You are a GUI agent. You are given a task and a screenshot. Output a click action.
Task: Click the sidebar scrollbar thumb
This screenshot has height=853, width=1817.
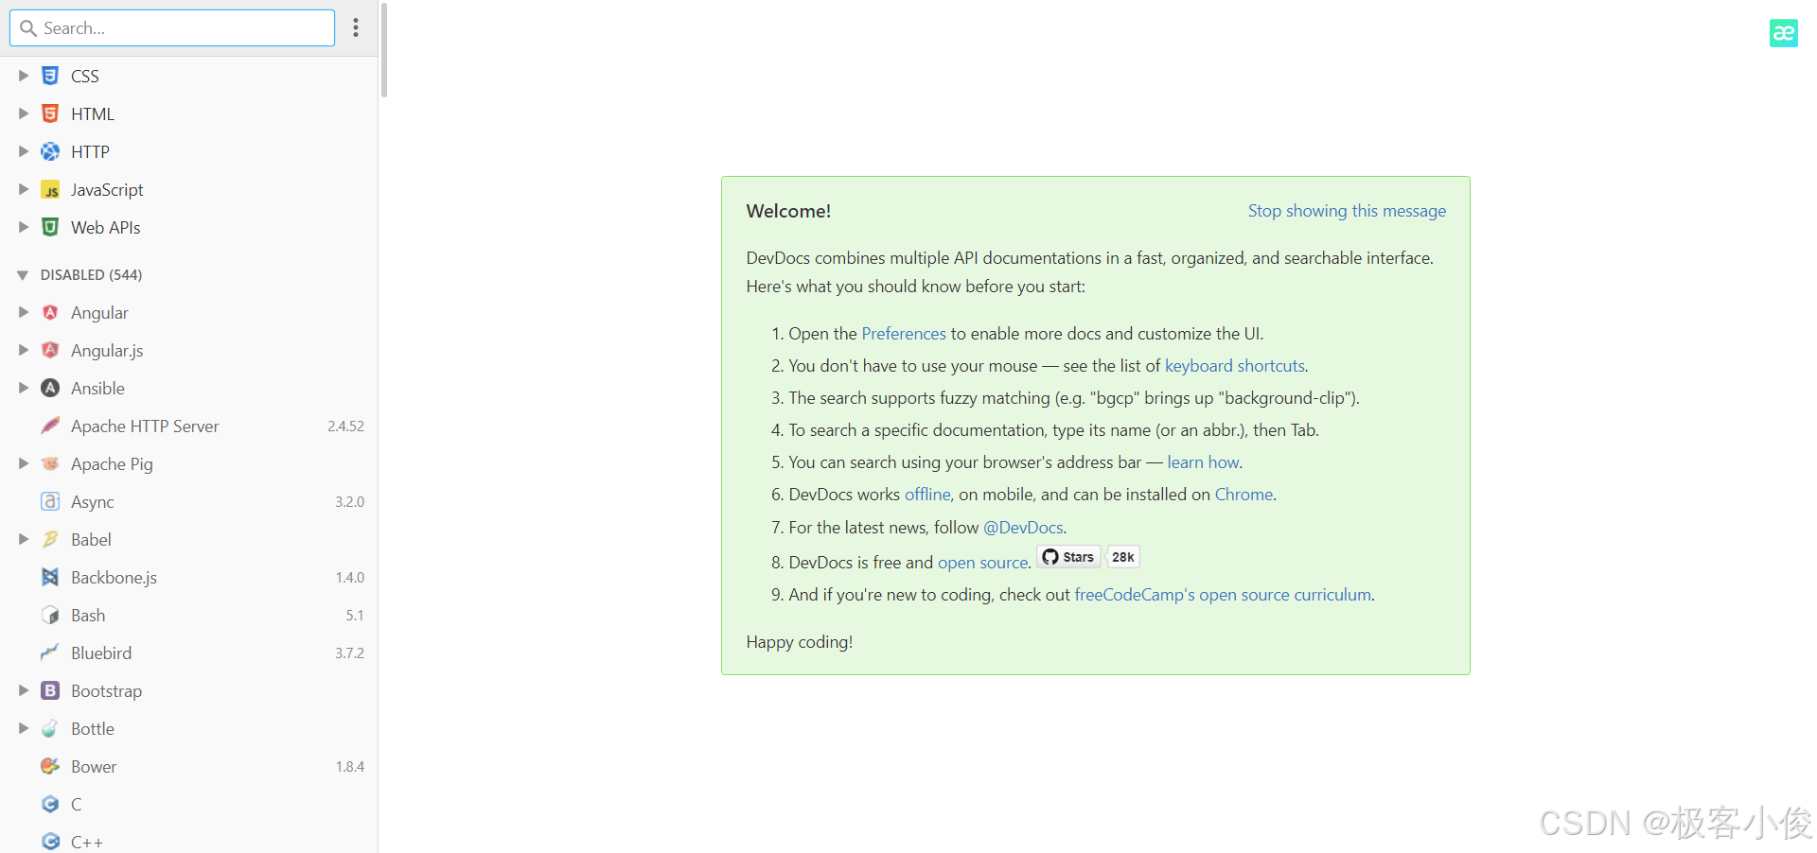(384, 49)
